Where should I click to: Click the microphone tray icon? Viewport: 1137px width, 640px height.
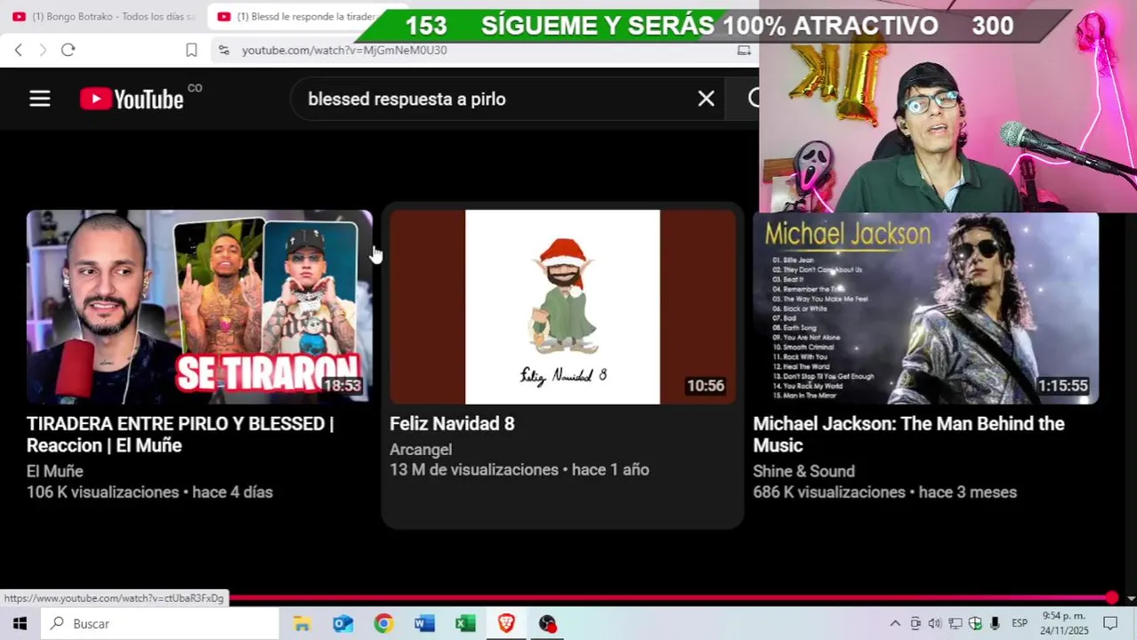pos(995,623)
